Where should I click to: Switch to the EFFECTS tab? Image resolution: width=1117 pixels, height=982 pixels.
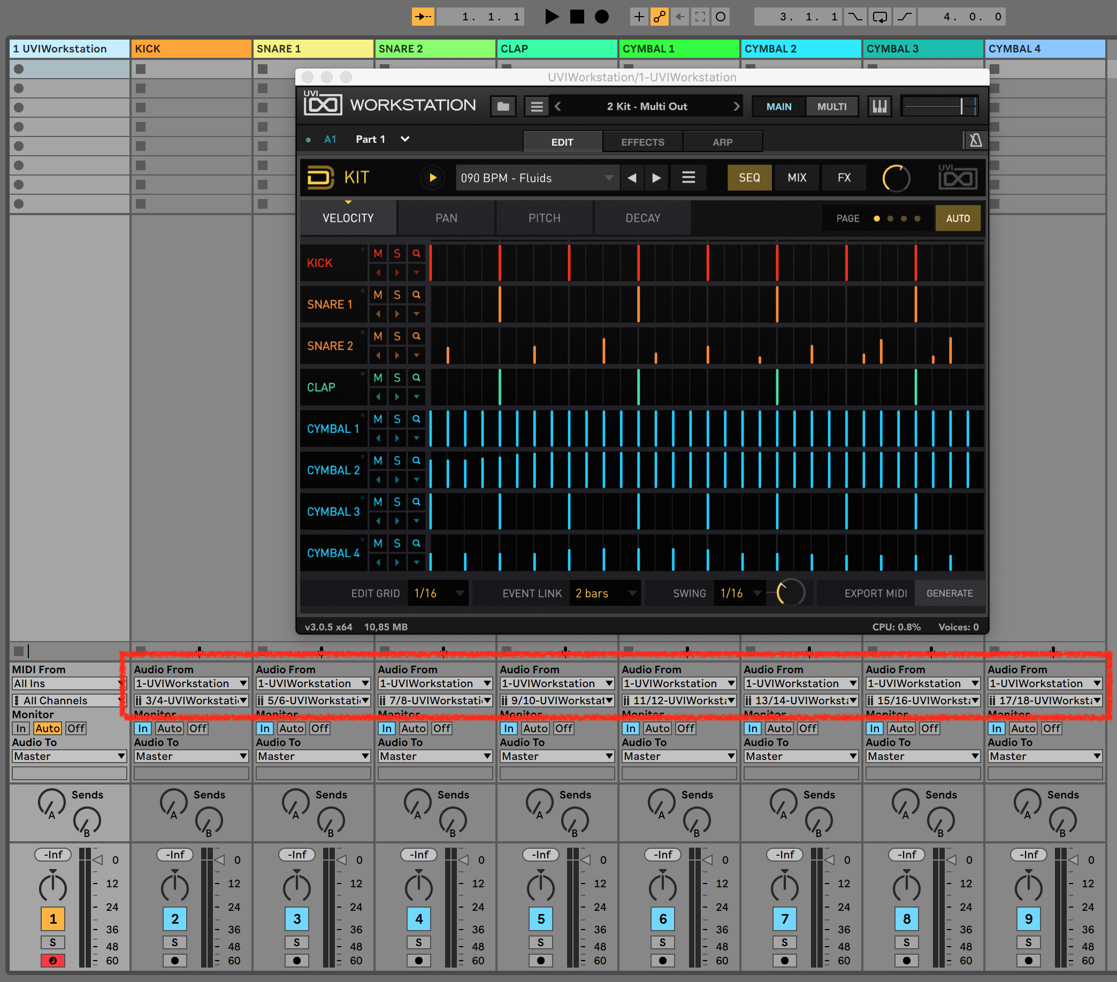point(642,142)
